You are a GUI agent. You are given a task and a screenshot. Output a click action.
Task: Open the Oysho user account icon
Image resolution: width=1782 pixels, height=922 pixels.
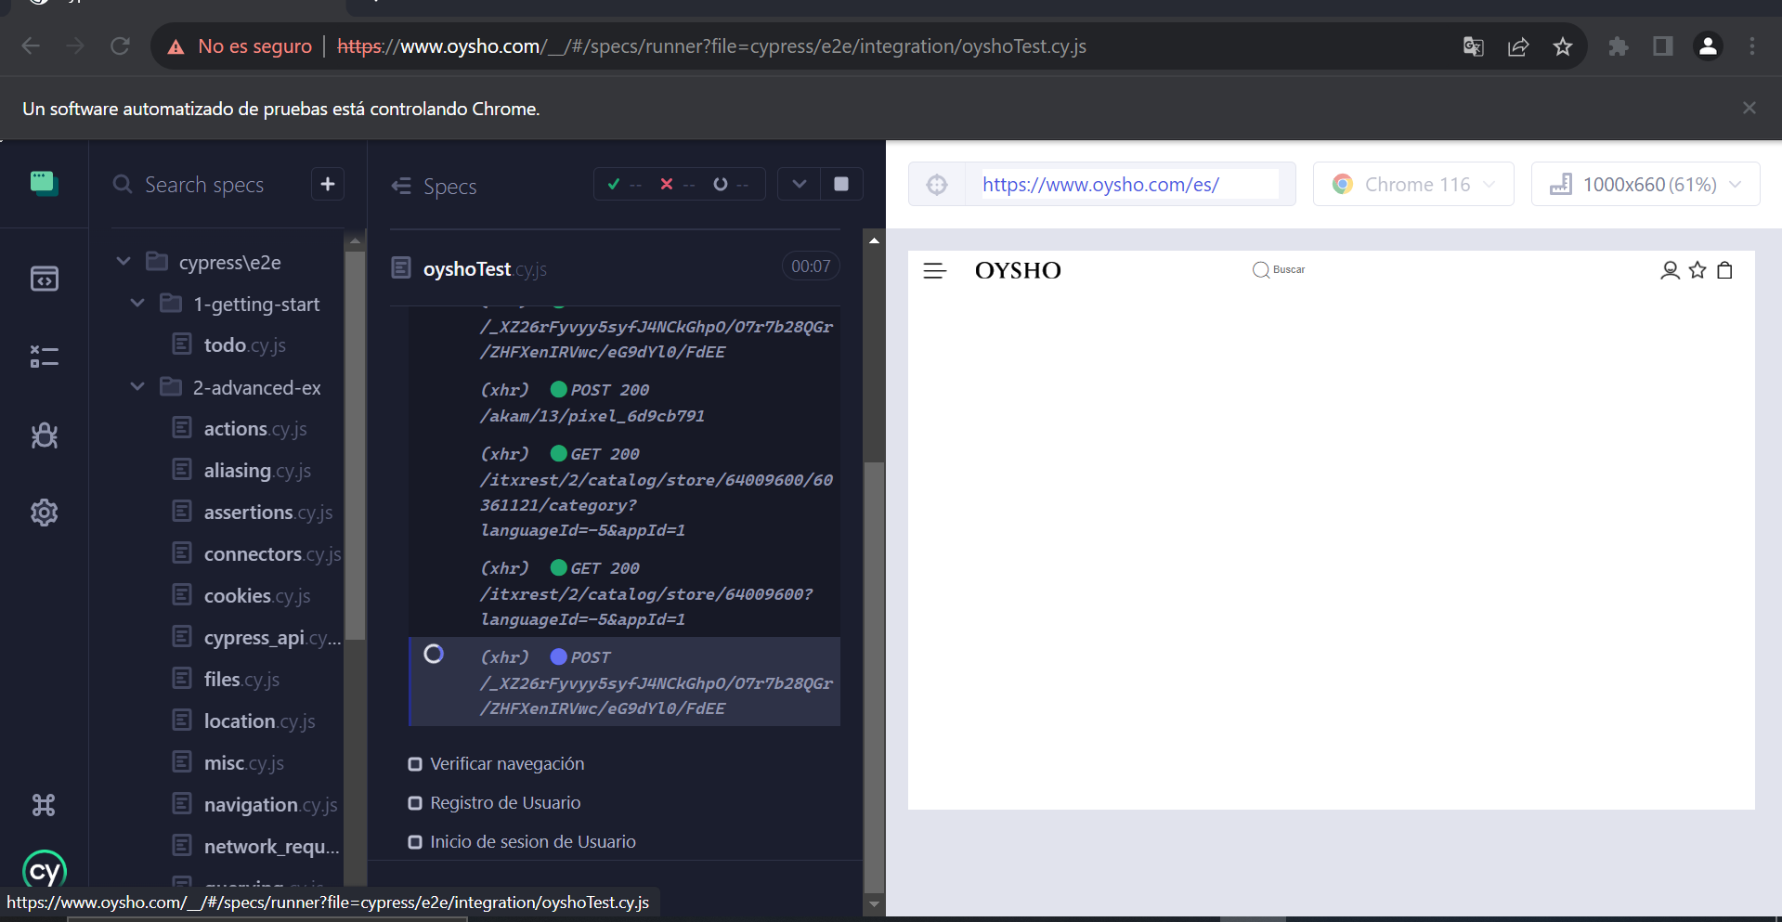[x=1670, y=270]
